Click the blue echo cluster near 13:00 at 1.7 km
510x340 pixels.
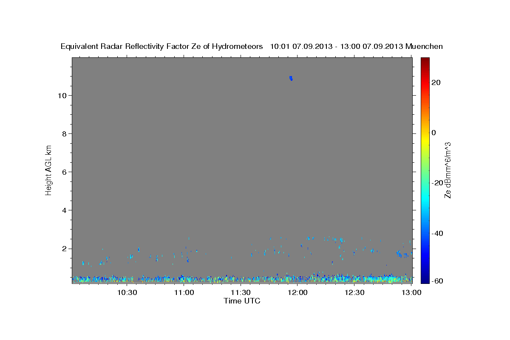coord(402,254)
